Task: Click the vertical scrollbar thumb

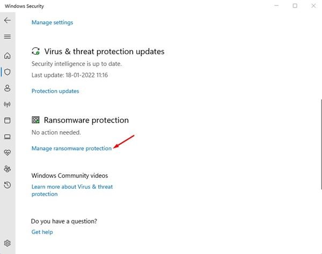Action: click(x=321, y=144)
